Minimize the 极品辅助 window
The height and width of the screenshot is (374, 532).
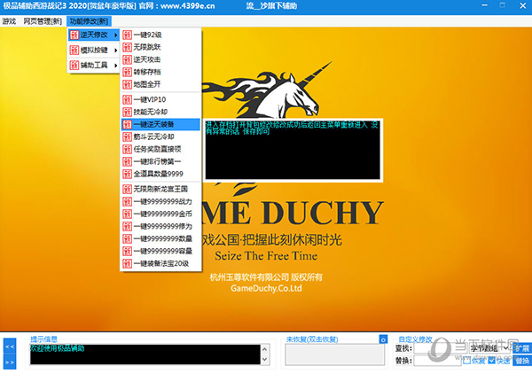coord(484,5)
